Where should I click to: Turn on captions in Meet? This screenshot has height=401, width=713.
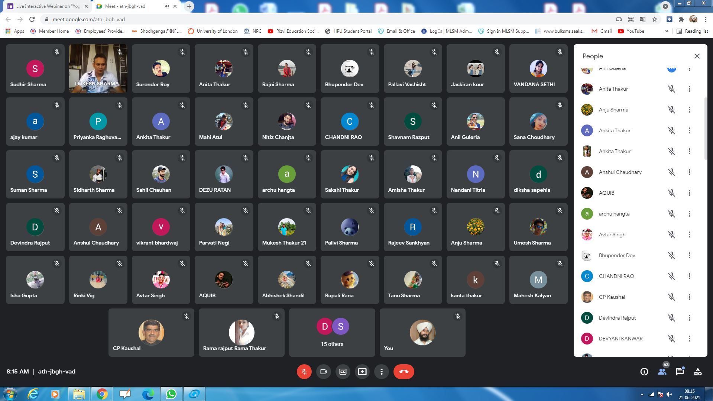pos(343,372)
